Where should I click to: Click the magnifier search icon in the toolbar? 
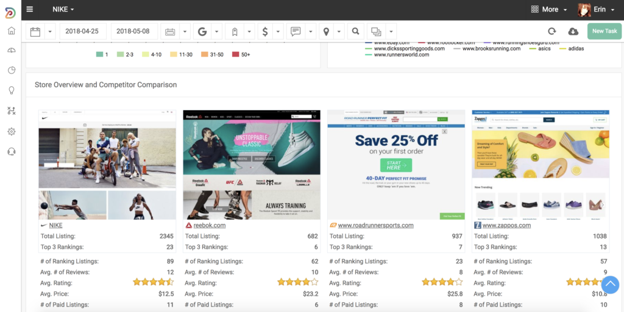coord(356,32)
